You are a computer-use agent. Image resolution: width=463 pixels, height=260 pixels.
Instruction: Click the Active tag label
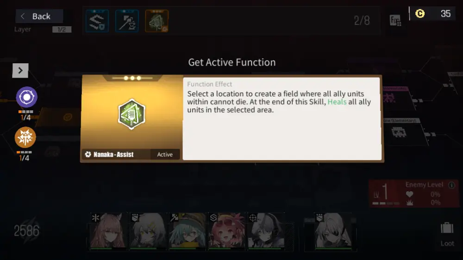tap(165, 154)
